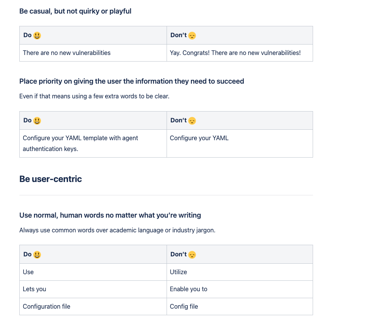Click the sentence 'Even if that means using a few extra words'
This screenshot has width=366, height=328.
tap(94, 96)
